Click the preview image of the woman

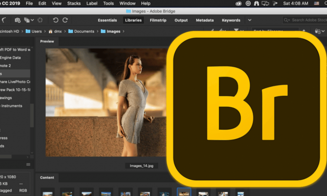106,102
